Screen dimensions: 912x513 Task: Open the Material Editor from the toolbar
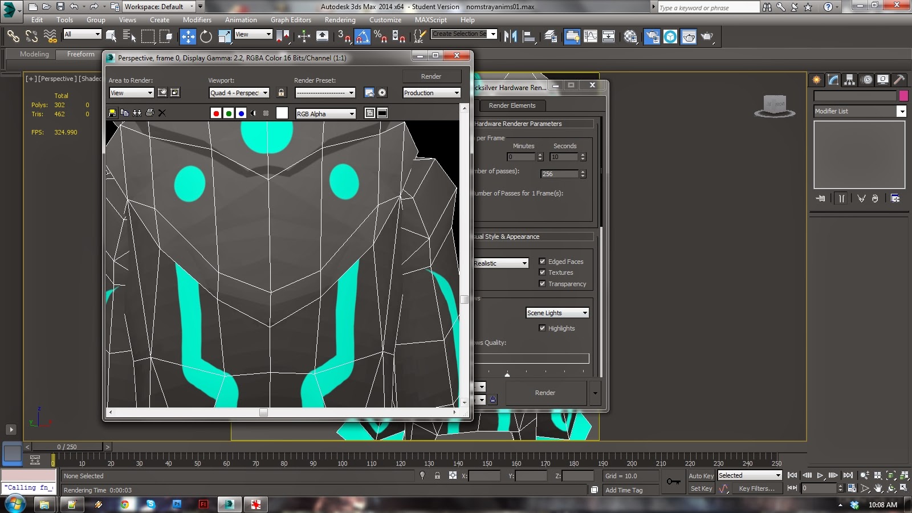point(631,36)
